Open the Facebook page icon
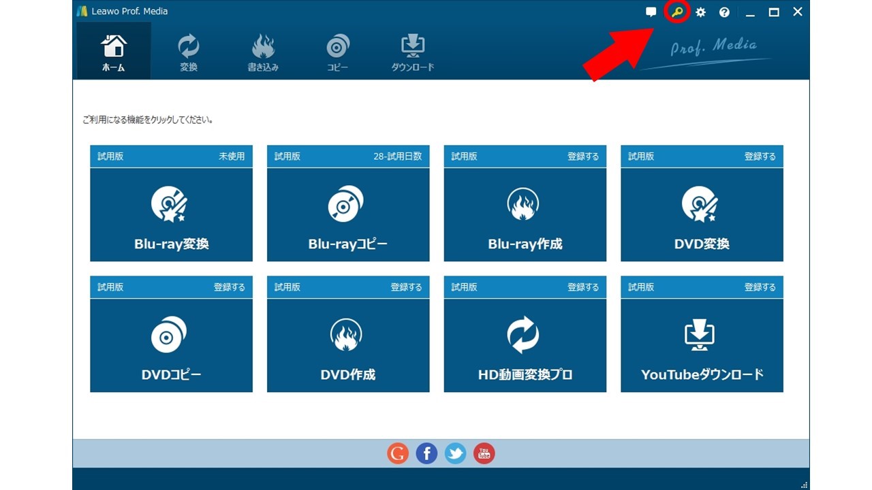This screenshot has height=490, width=872. pyautogui.click(x=426, y=453)
